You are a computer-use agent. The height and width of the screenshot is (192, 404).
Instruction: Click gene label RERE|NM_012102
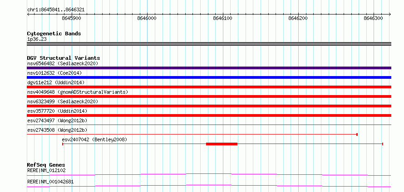pyautogui.click(x=46, y=170)
